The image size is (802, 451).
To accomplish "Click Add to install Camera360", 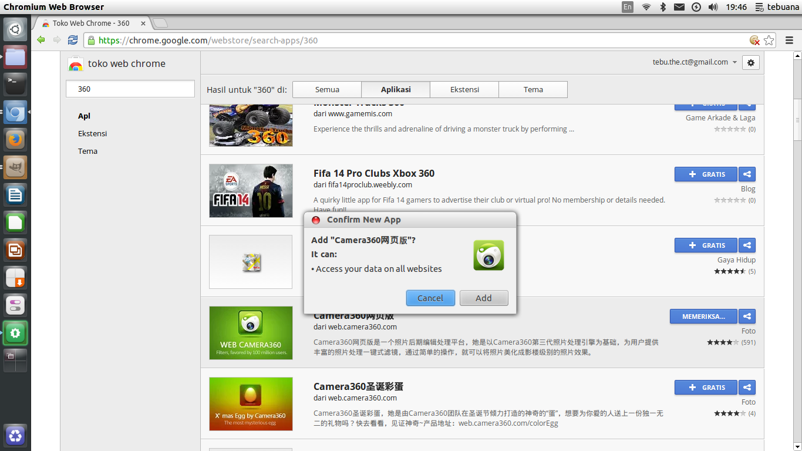I will pos(484,298).
